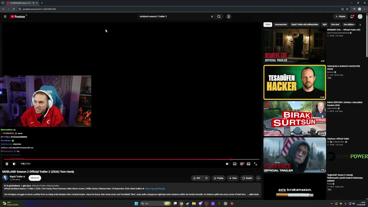Image resolution: width=368 pixels, height=207 pixels.
Task: Select the Son yüklenenler filter chip
Action: pyautogui.click(x=350, y=24)
